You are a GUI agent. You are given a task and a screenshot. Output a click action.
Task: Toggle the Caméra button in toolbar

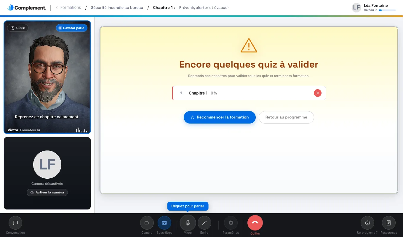(x=147, y=223)
